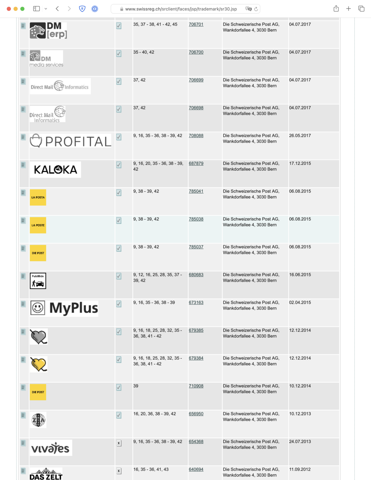
Task: Open trademark number 706701 link
Action: (x=196, y=24)
